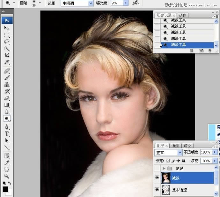Image resolution: width=220 pixels, height=197 pixels.
Task: Pick the Horizontal Type tool
Action: tap(7, 134)
